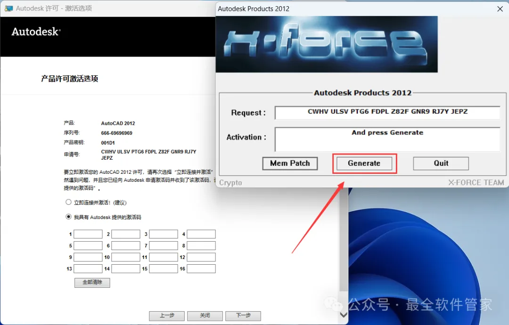Click activation code box 9
Image resolution: width=509 pixels, height=325 pixels.
[88, 257]
